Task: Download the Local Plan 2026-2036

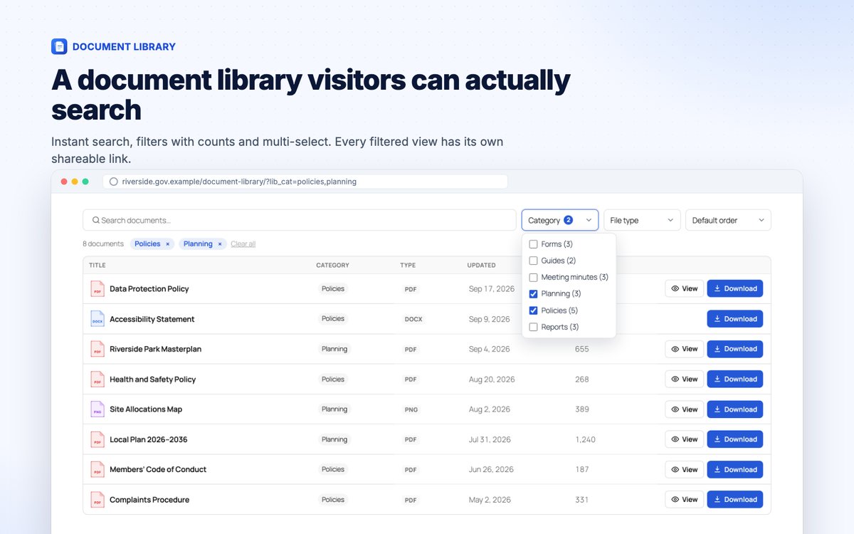Action: point(735,439)
